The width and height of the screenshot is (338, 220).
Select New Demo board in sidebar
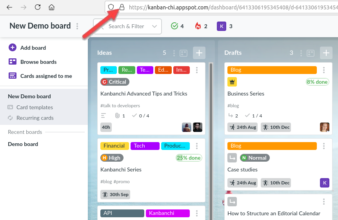pos(29,96)
